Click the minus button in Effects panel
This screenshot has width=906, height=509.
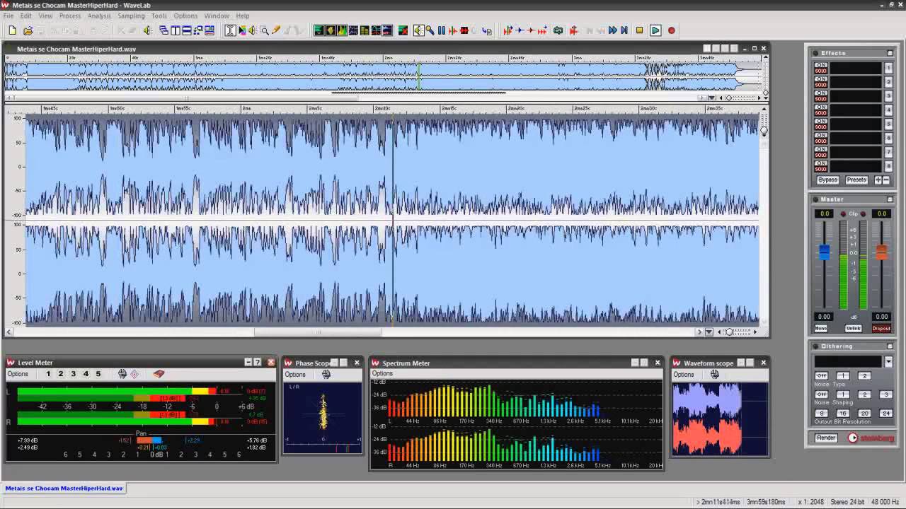tap(887, 180)
